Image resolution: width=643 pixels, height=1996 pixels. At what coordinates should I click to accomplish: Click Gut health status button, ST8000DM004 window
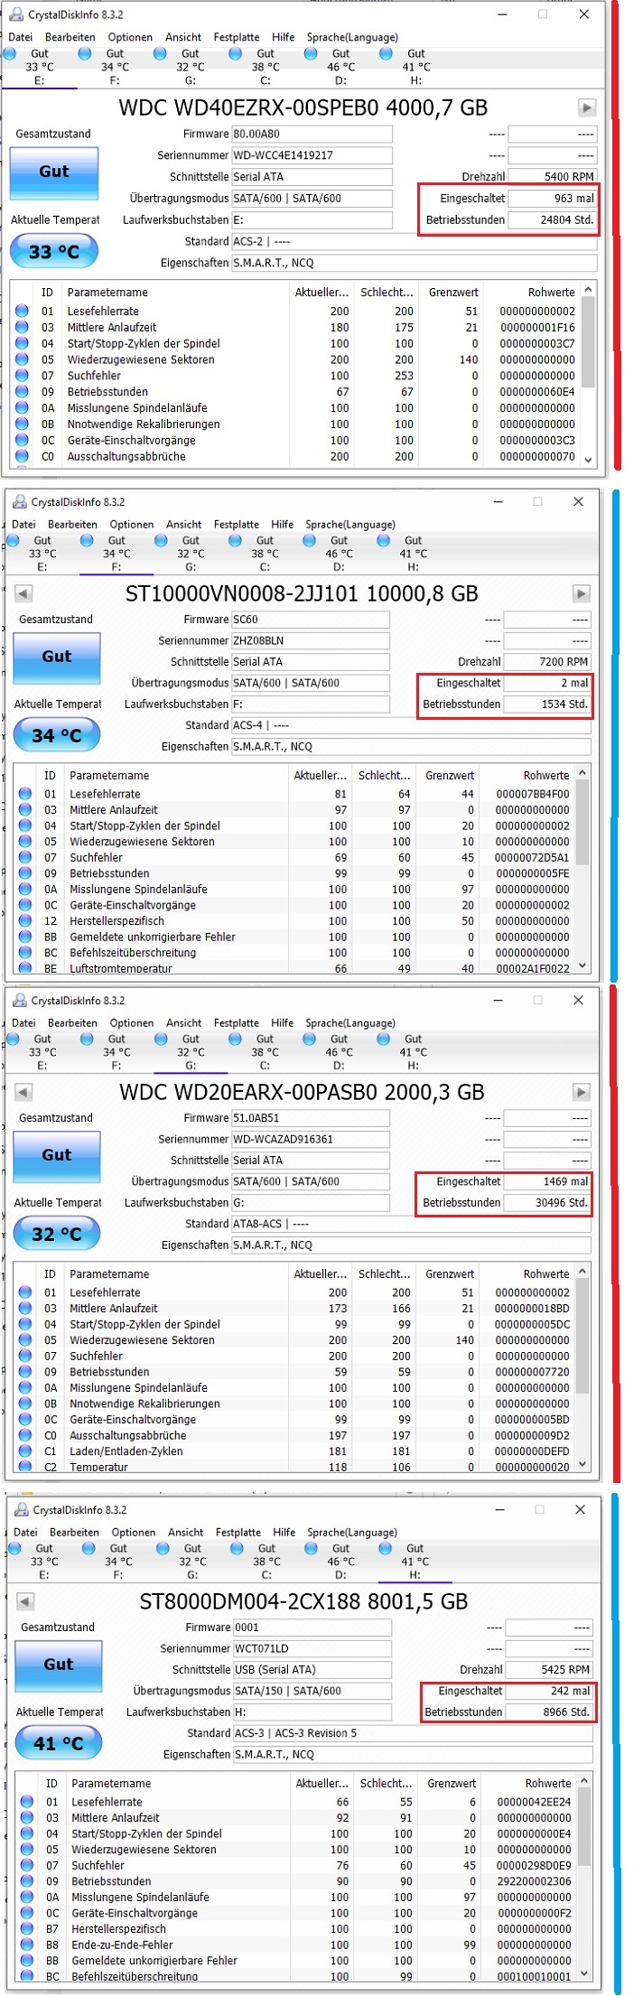pyautogui.click(x=59, y=1665)
